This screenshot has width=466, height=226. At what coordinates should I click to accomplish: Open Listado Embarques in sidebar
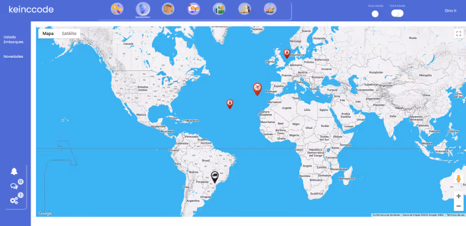[13, 39]
